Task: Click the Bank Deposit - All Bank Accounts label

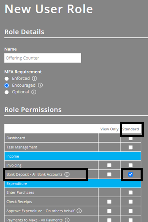Action: tap(34, 174)
